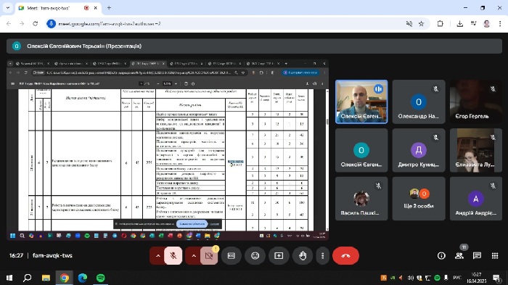Viewport: 508px width, 285px height.
Task: Expand video settings arrow beside camera
Action: pos(194,255)
